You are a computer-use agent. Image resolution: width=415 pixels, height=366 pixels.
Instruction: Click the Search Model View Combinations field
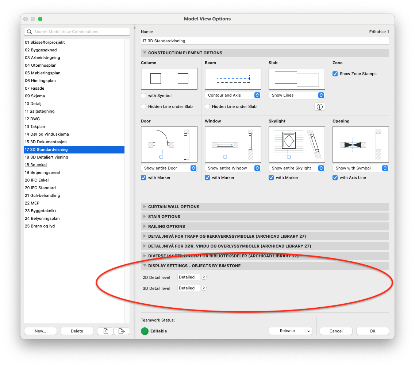point(77,32)
